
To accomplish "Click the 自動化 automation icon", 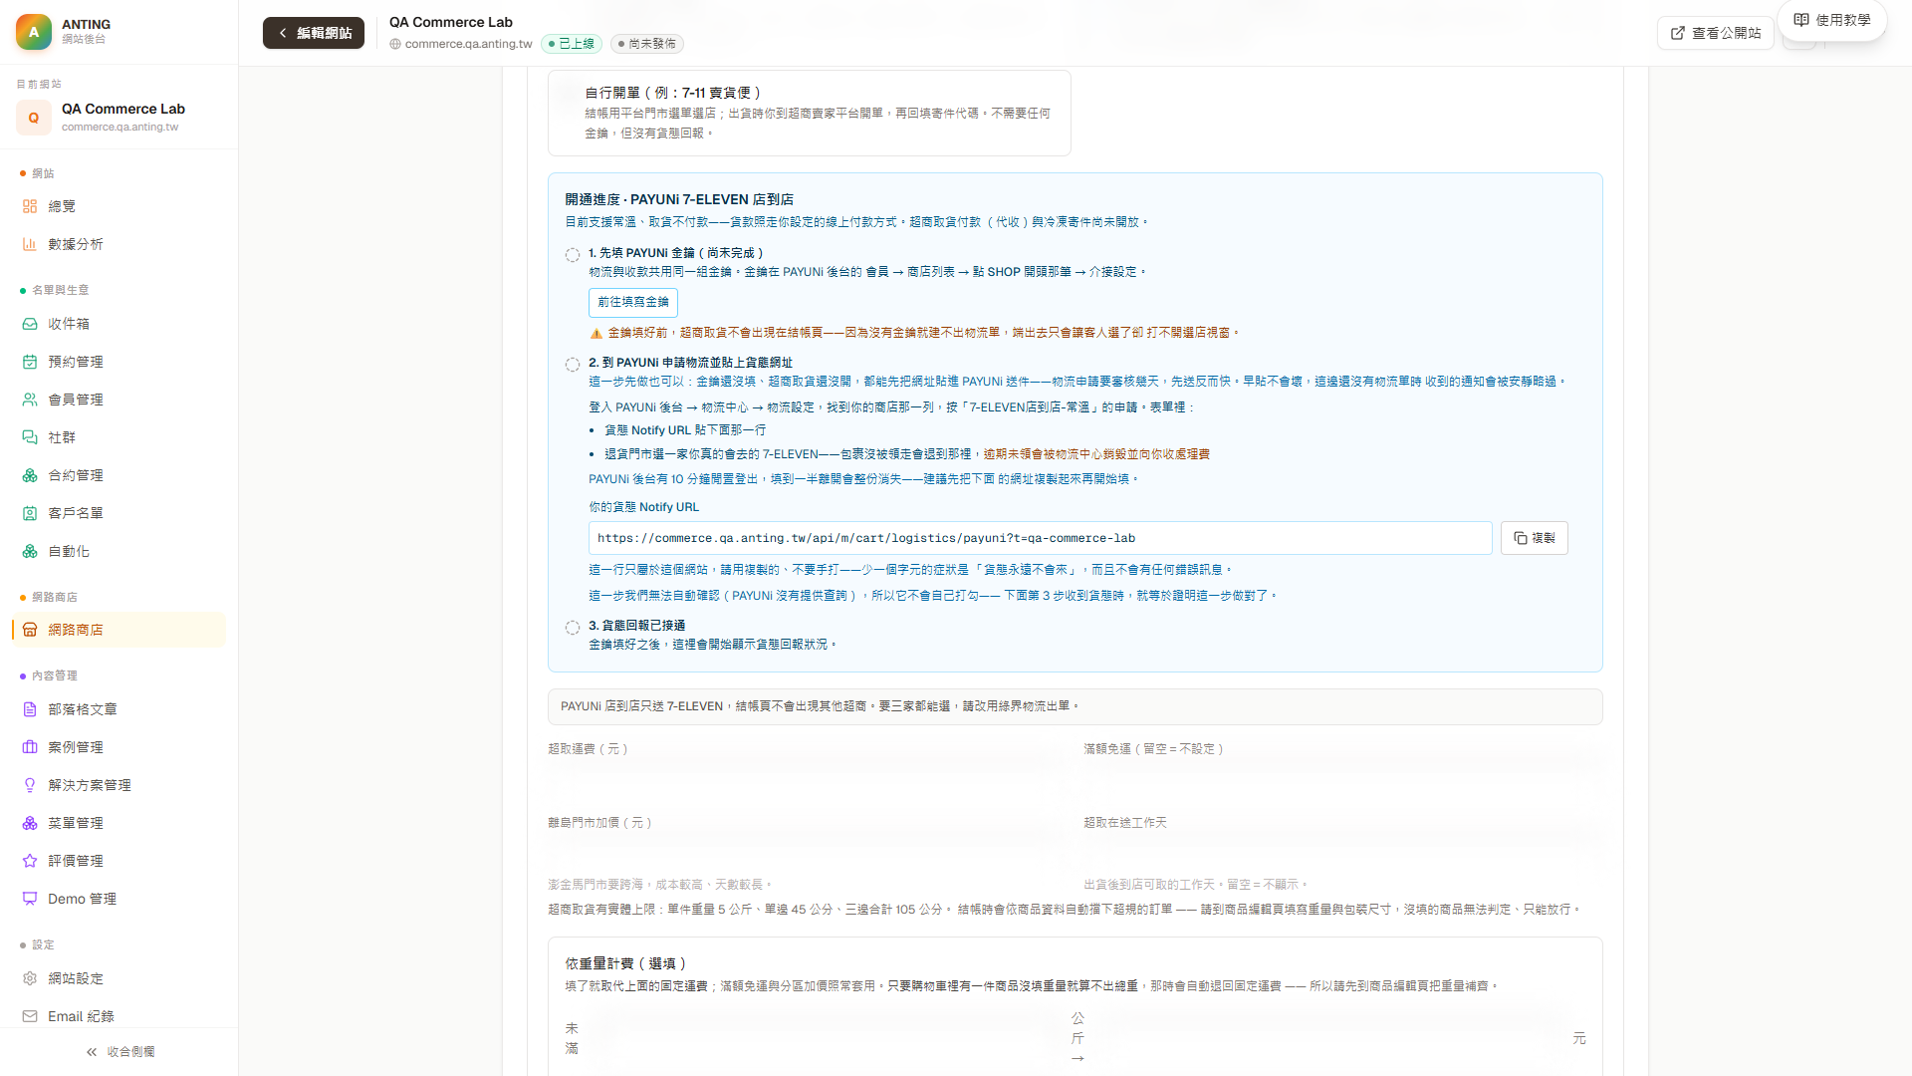I will tap(30, 551).
